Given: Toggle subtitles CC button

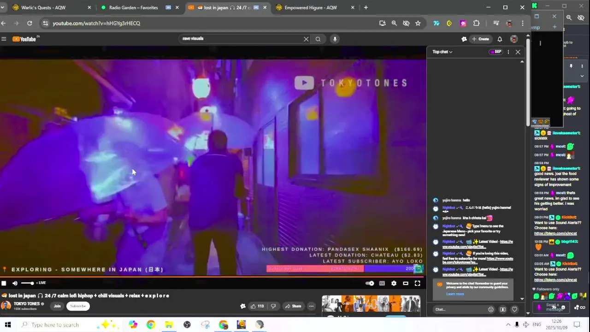Looking at the screenshot, I should click(382, 283).
